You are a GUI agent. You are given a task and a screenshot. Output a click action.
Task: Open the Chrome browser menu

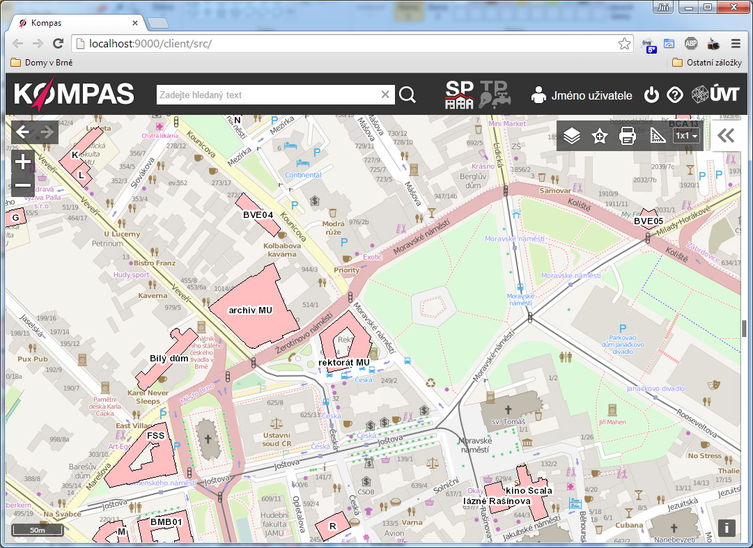point(736,43)
